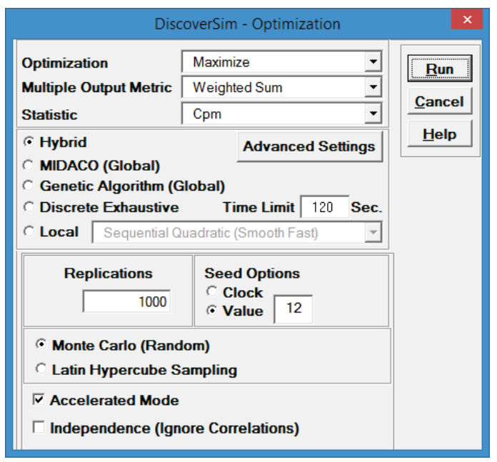Open Help for the optimization dialog
This screenshot has height=462, width=497.
[x=439, y=134]
